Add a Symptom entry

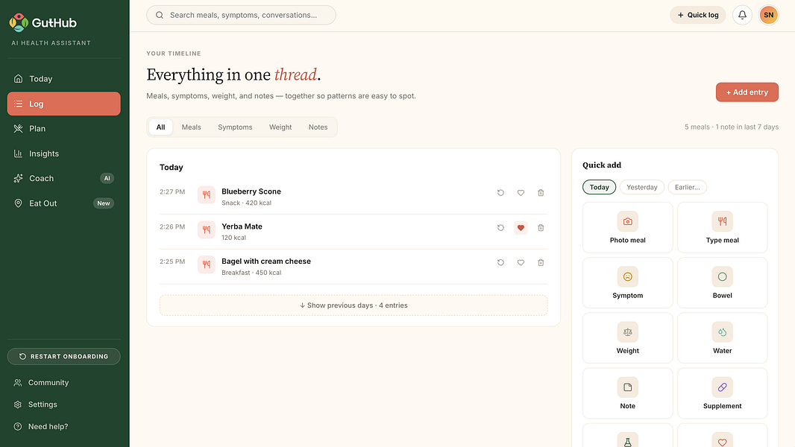click(x=628, y=283)
